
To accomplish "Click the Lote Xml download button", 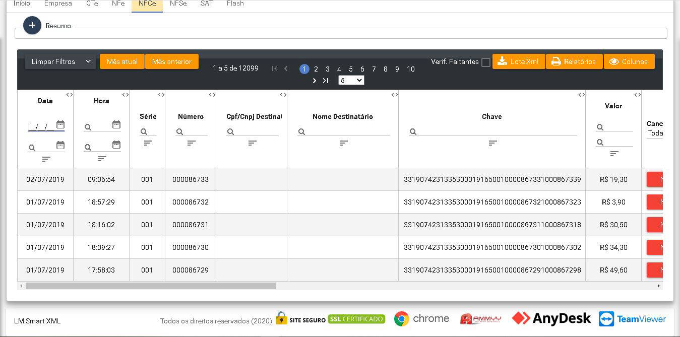I will coord(518,61).
